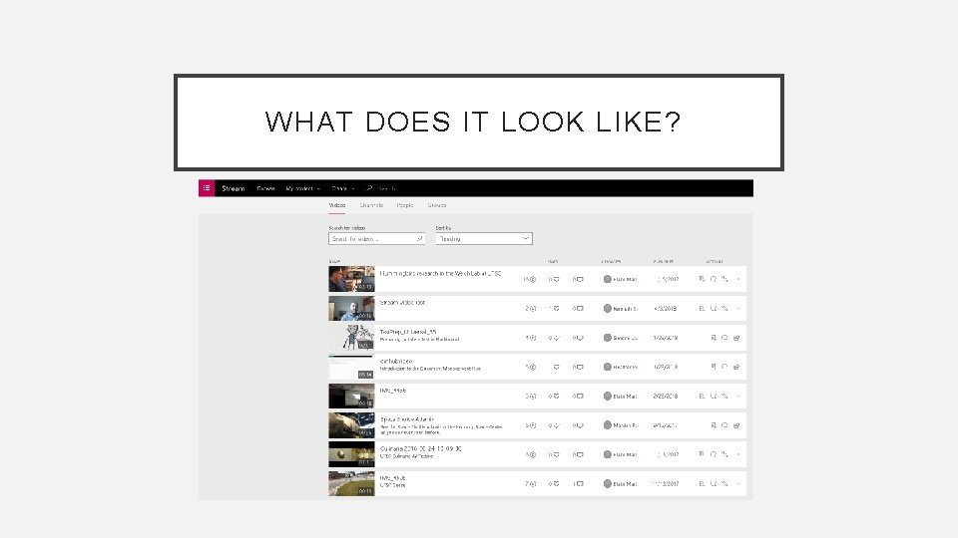Viewport: 958px width, 538px height.
Task: Click the Introduction to the Document Management Hub description
Action: point(430,369)
